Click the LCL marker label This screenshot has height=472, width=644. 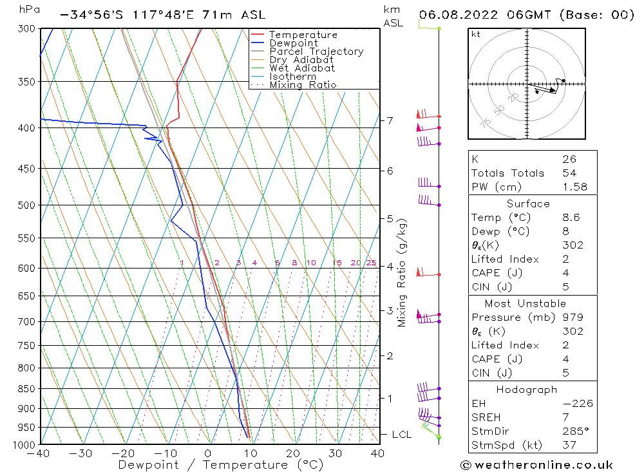pos(402,435)
